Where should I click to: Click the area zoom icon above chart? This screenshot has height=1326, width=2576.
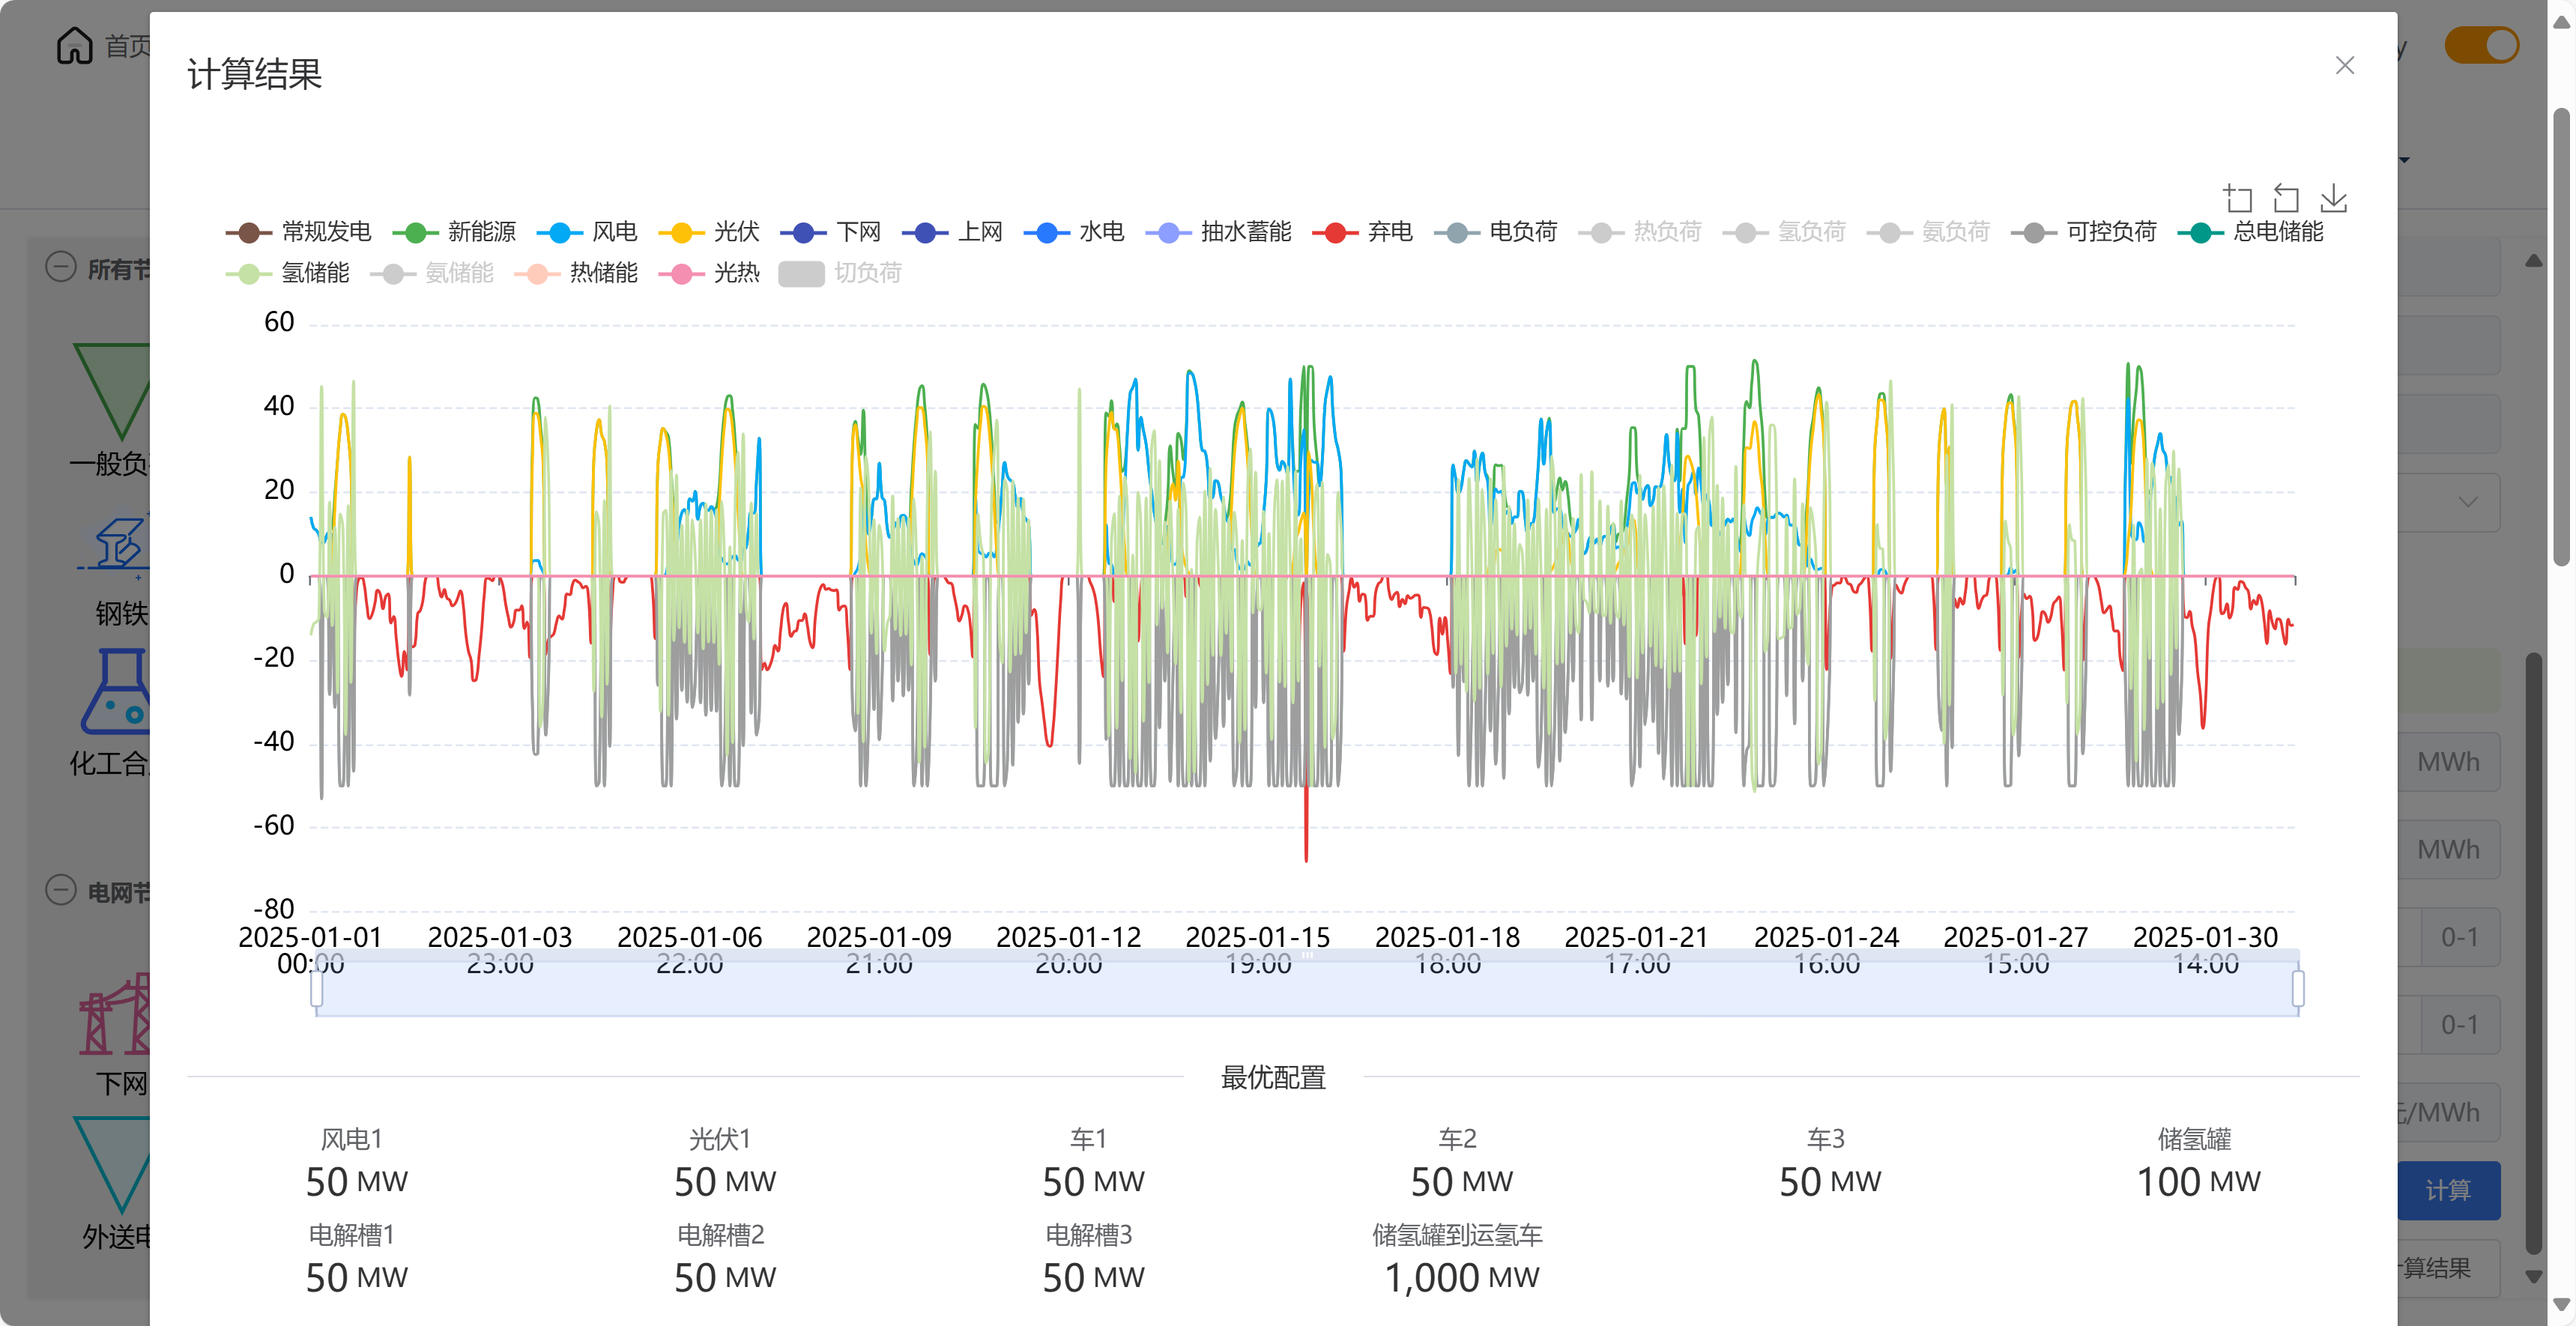pyautogui.click(x=2238, y=198)
